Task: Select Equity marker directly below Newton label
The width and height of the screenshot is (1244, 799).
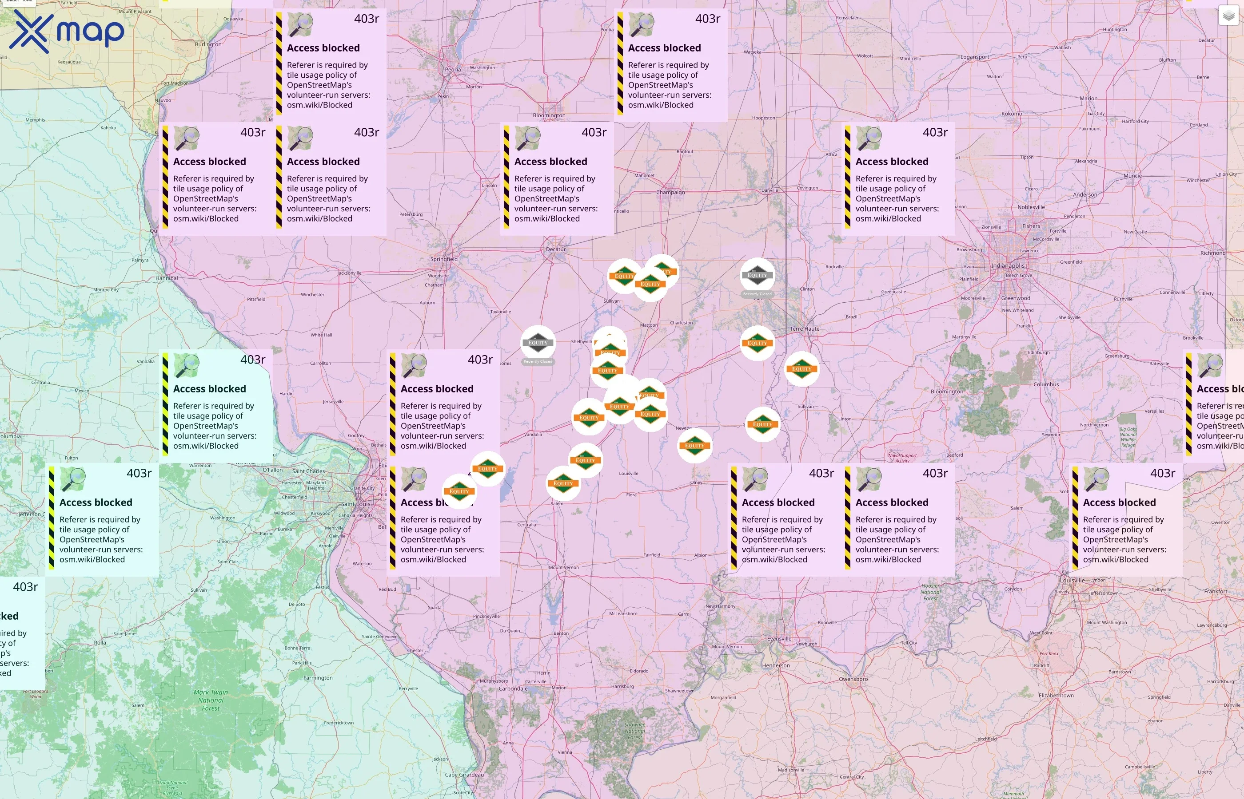Action: point(694,446)
